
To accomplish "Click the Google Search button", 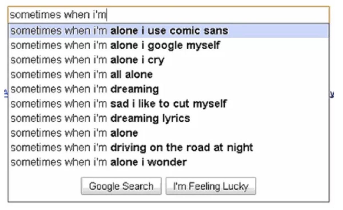I will (121, 186).
